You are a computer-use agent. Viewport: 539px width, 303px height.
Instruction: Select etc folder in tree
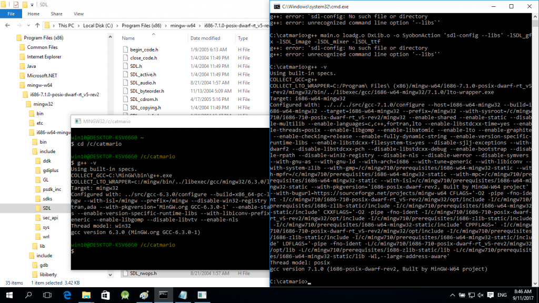(x=40, y=123)
